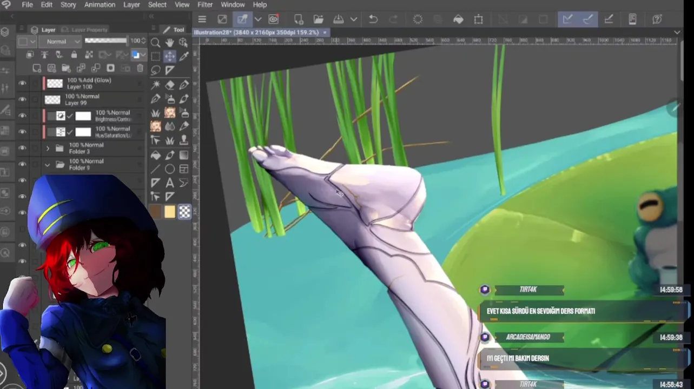The width and height of the screenshot is (694, 389).
Task: Click the Brightness/Contrast layer mask thumbnail
Action: [83, 116]
